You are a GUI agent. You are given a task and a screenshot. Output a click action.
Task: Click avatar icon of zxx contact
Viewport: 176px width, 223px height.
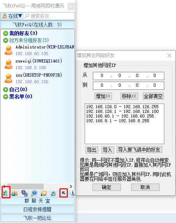pyautogui.click(x=8, y=78)
